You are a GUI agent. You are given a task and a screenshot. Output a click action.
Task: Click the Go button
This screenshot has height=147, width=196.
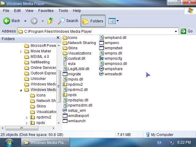pos(186,31)
